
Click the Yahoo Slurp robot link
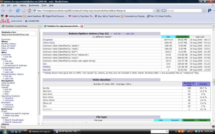click(x=49, y=43)
